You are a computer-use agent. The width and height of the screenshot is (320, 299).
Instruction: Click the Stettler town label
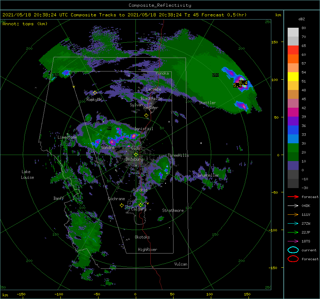click(x=207, y=103)
